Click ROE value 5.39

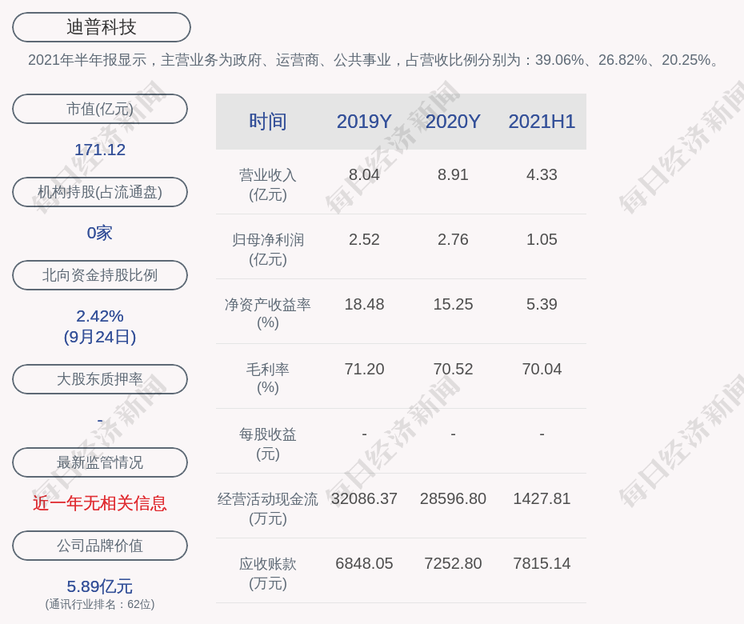tap(542, 304)
